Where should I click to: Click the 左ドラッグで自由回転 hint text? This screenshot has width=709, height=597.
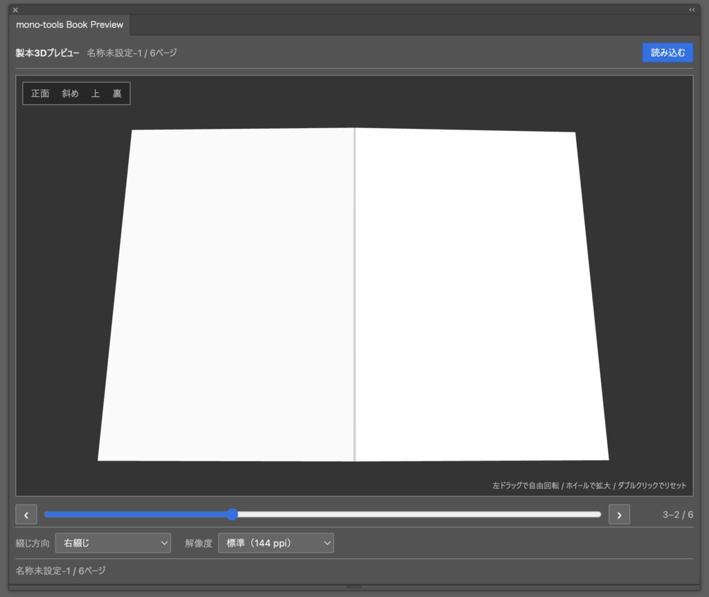pyautogui.click(x=526, y=485)
